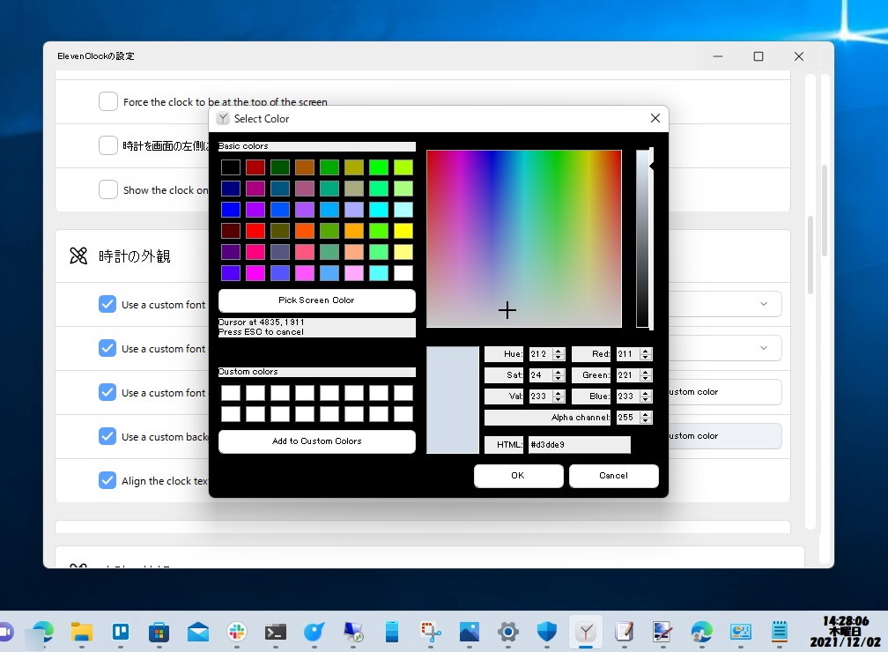The image size is (888, 652).
Task: Open Microsoft Store from the taskbar
Action: [159, 631]
